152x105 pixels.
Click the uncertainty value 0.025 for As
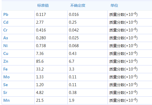pos(74,38)
